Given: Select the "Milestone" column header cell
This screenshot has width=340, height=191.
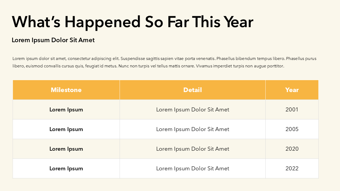Looking at the screenshot, I should [66, 90].
